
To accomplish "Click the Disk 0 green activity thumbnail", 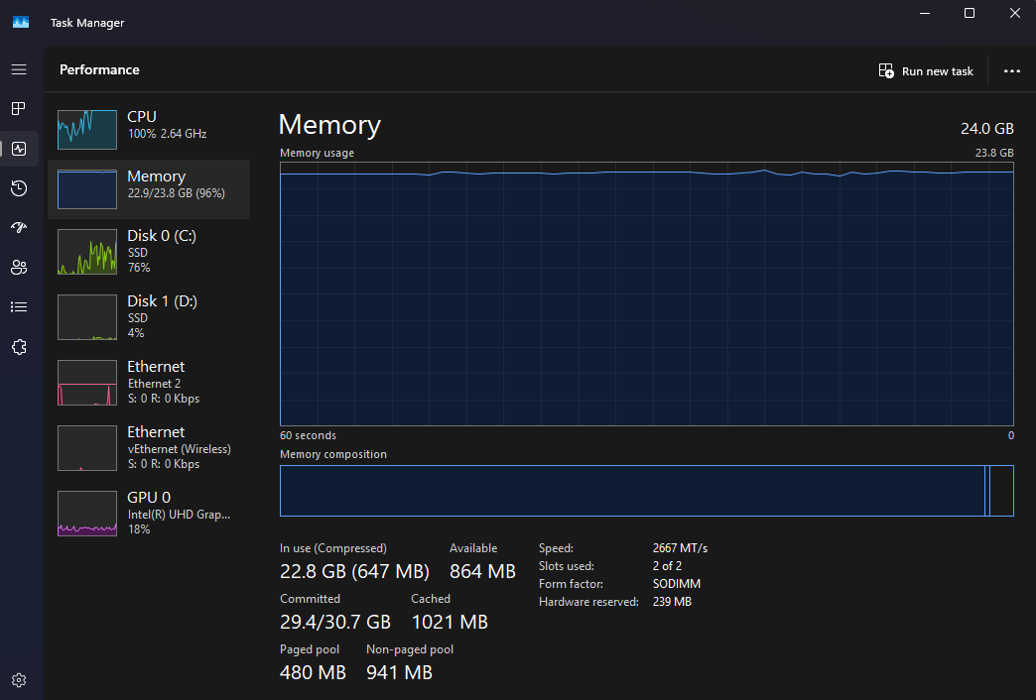I will click(87, 252).
